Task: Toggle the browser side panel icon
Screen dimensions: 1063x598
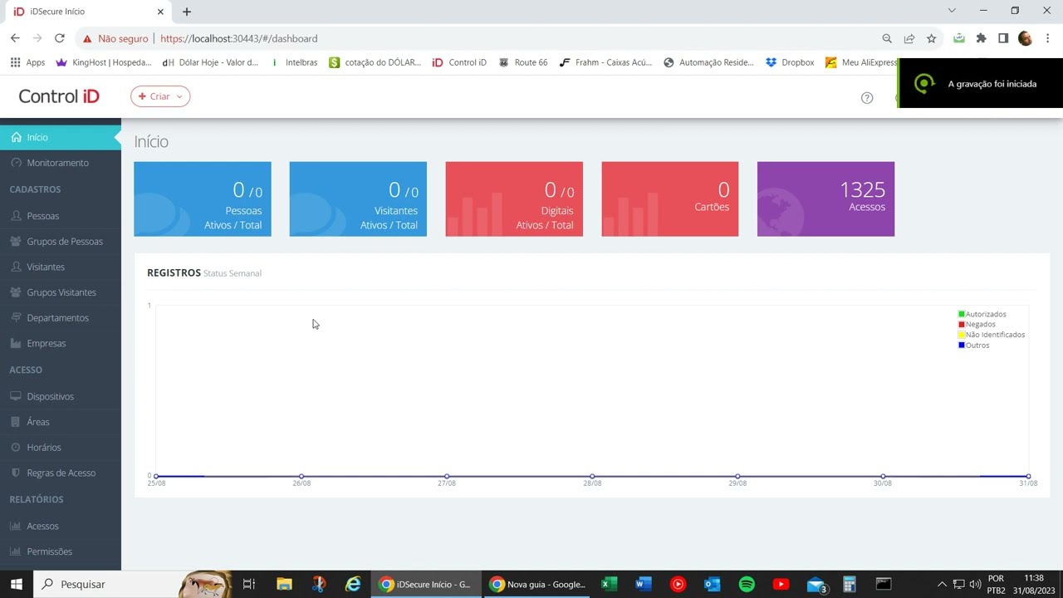Action: point(1003,38)
